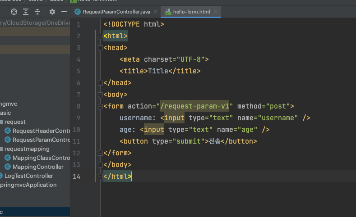Select the CloudStorage/OneDrive path entry
The width and height of the screenshot is (356, 217).
pyautogui.click(x=35, y=23)
